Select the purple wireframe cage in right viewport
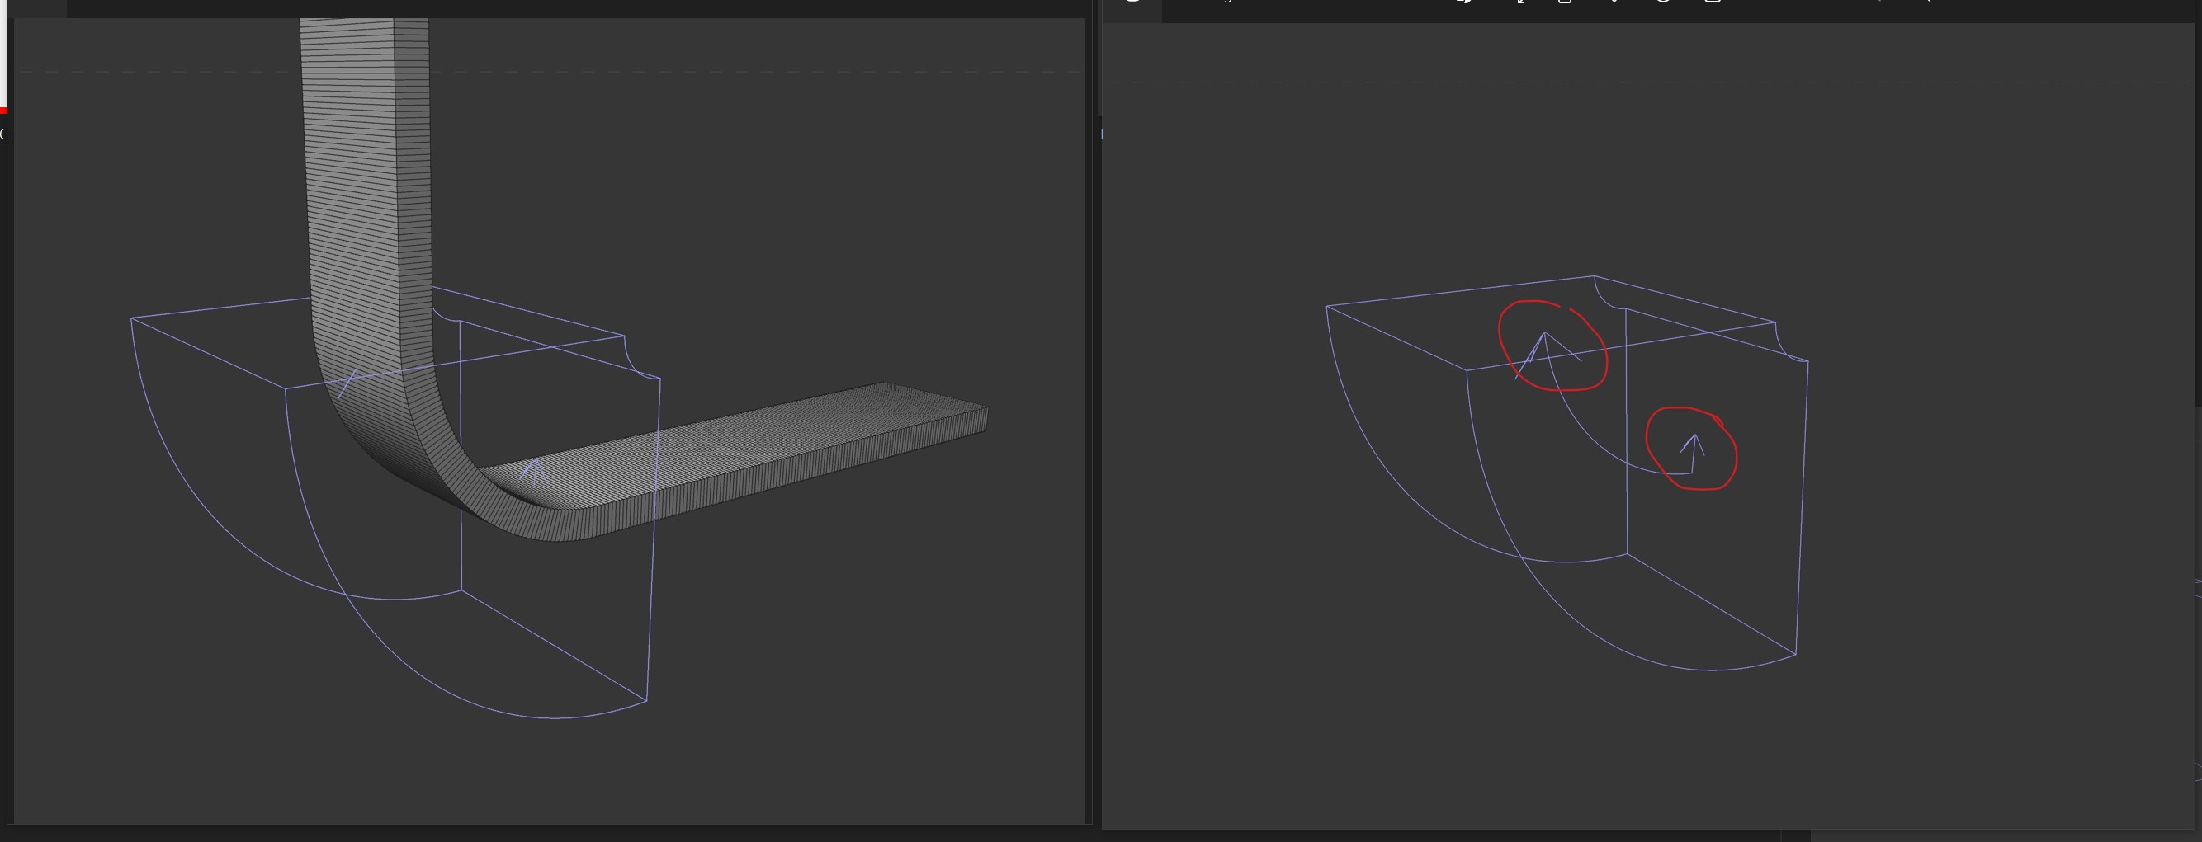Screen dimensions: 2202x842 pos(1566,473)
